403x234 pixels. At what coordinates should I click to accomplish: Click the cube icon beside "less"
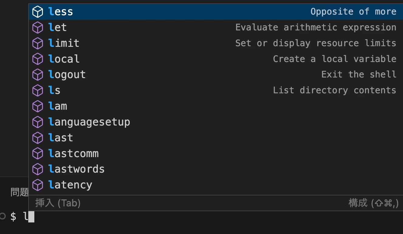pos(38,11)
